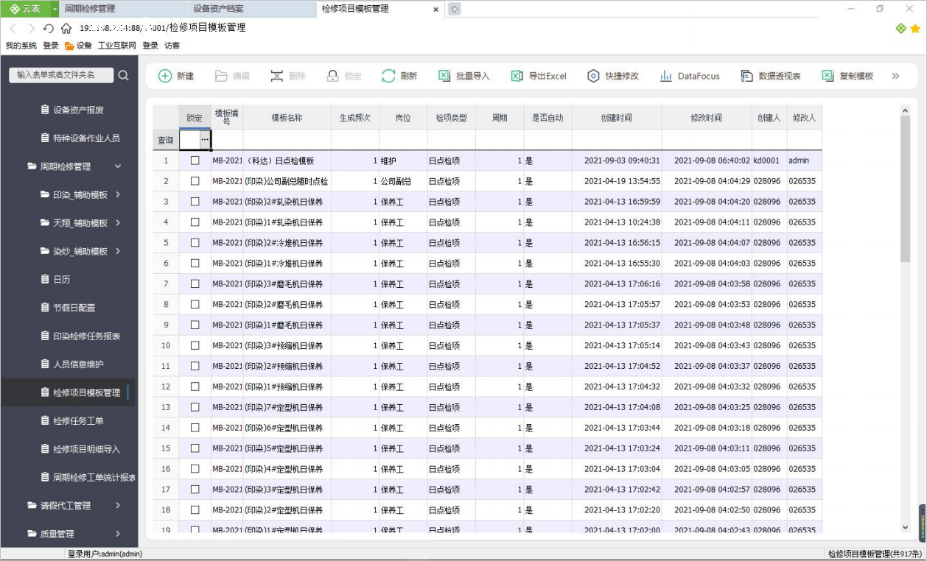The image size is (927, 561).
Task: Click the 模板名称 column header
Action: pyautogui.click(x=287, y=118)
